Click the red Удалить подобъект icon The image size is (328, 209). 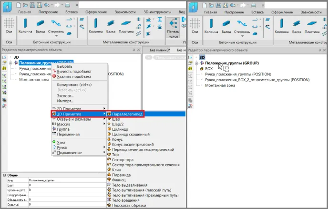54,76
